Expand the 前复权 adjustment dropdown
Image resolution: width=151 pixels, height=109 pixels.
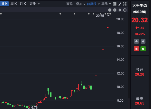click(x=93, y=4)
